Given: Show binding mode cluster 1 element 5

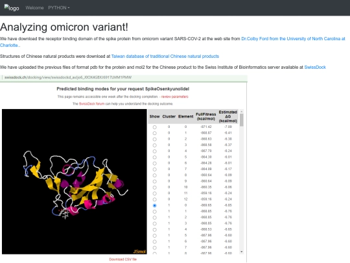Looking at the screenshot, I should [x=154, y=236].
